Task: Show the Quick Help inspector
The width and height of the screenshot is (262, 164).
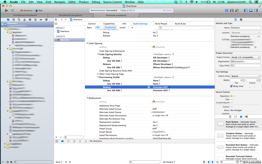Action: pyautogui.click(x=241, y=19)
